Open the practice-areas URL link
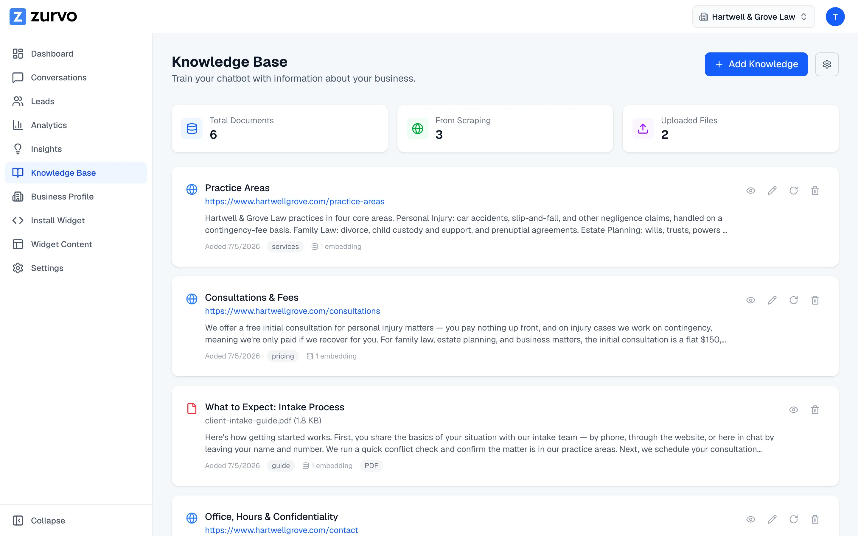This screenshot has width=858, height=536. (x=295, y=201)
